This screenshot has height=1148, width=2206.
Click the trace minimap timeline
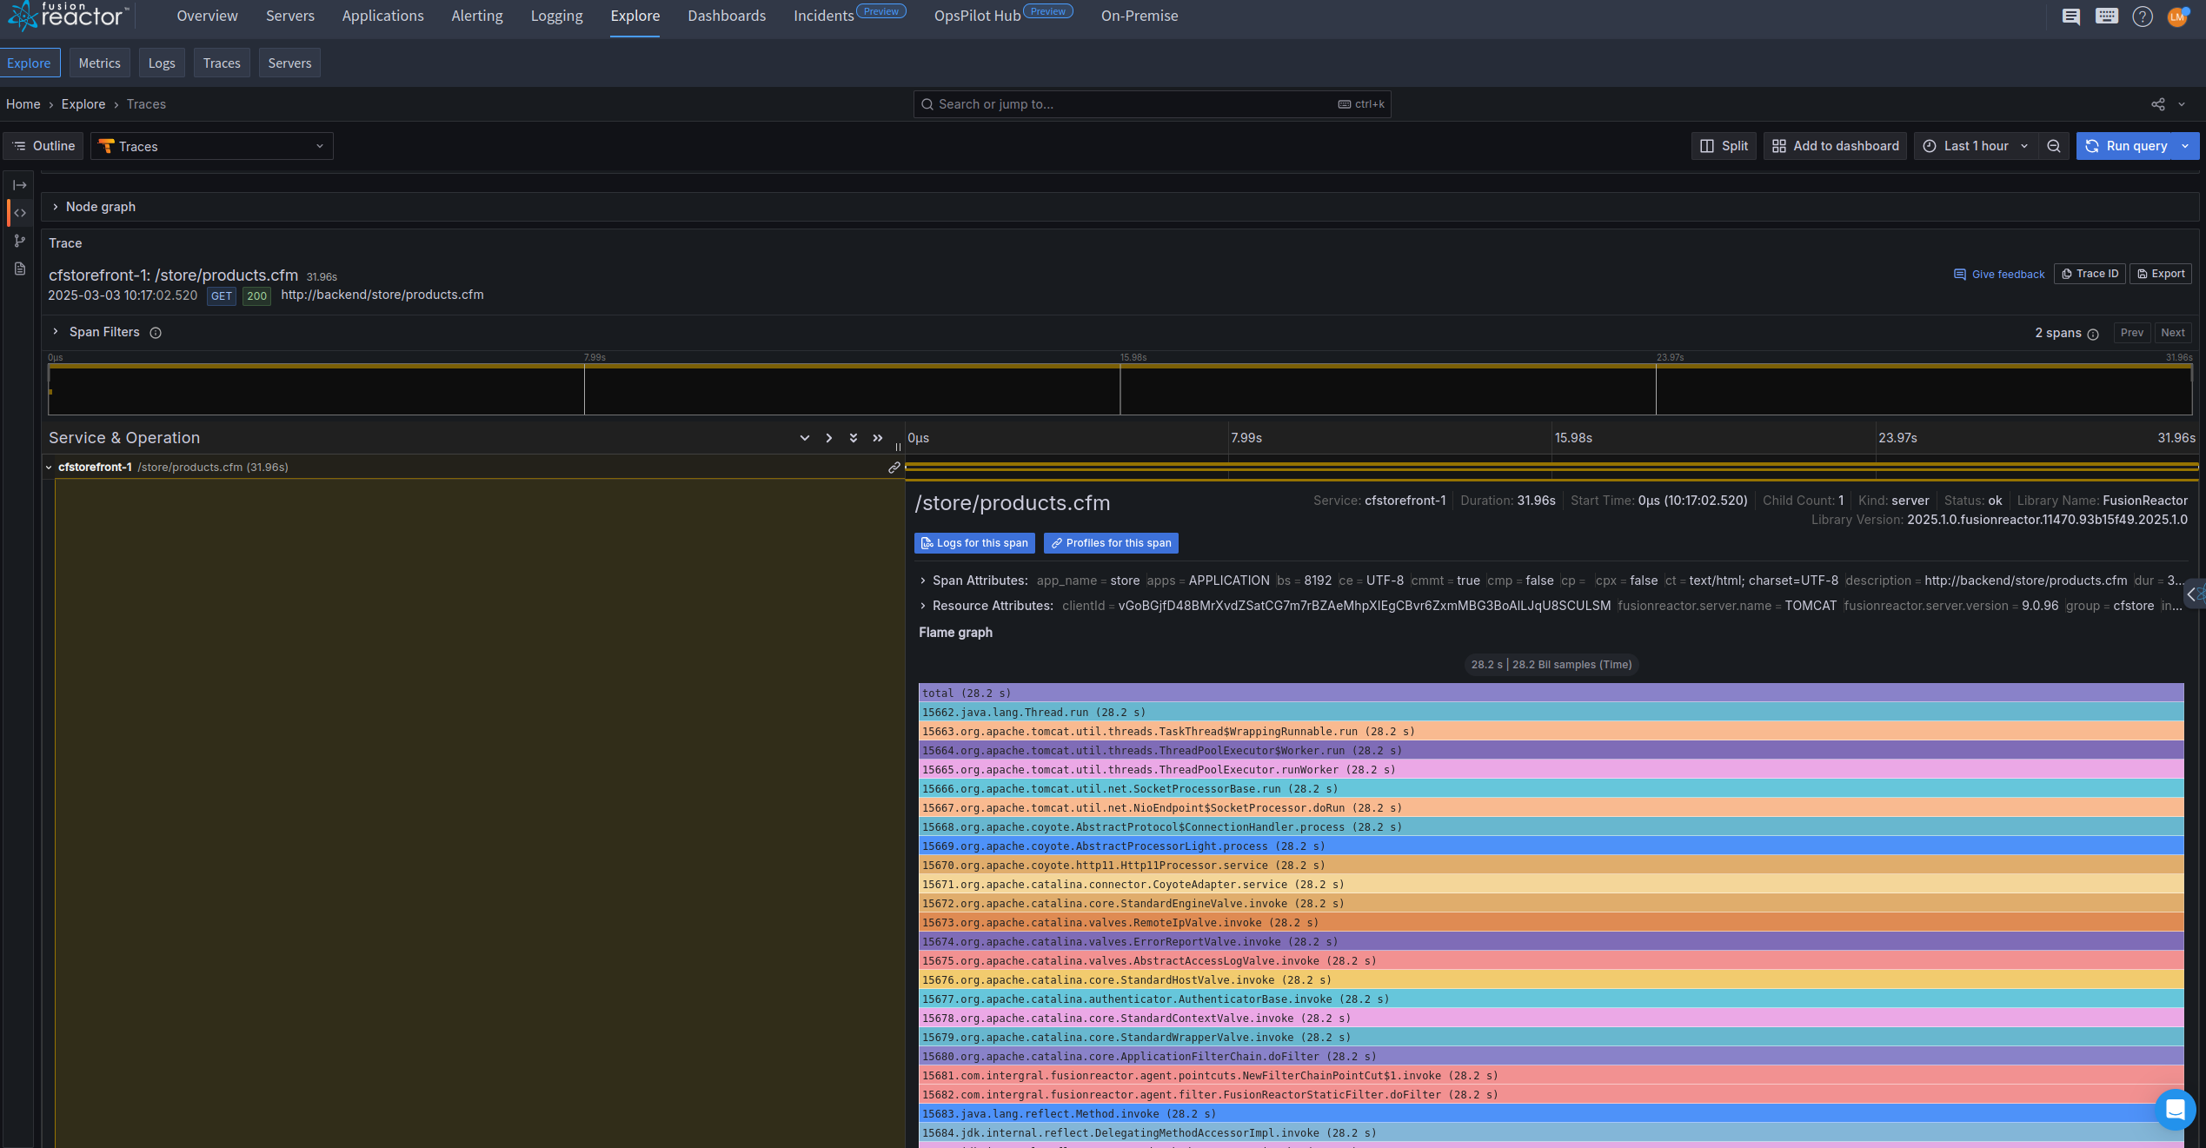click(1120, 389)
